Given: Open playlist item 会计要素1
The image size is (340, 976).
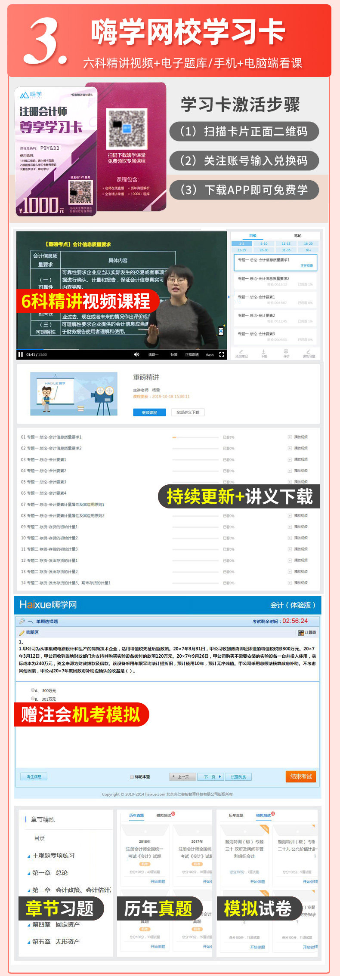Looking at the screenshot, I should 275,299.
